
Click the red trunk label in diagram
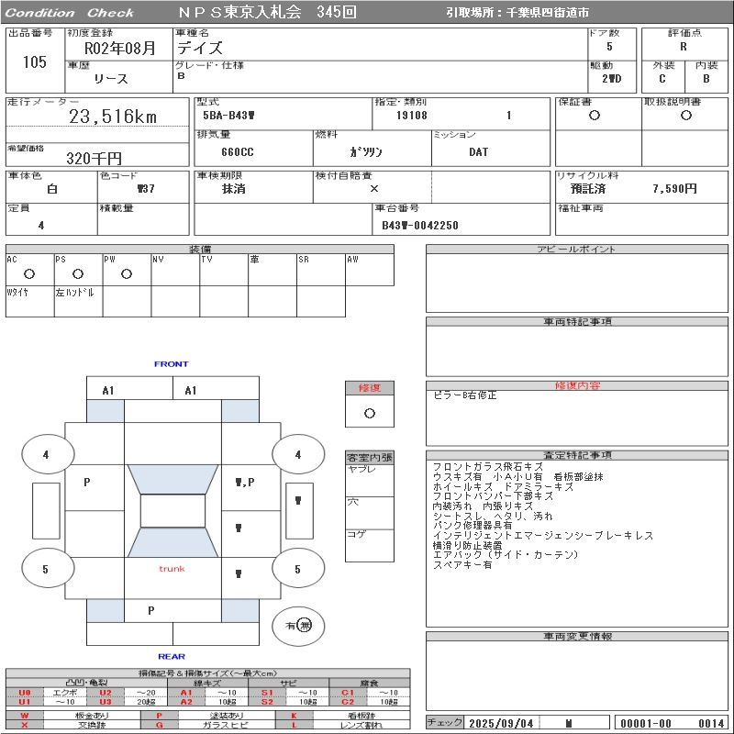point(172,569)
